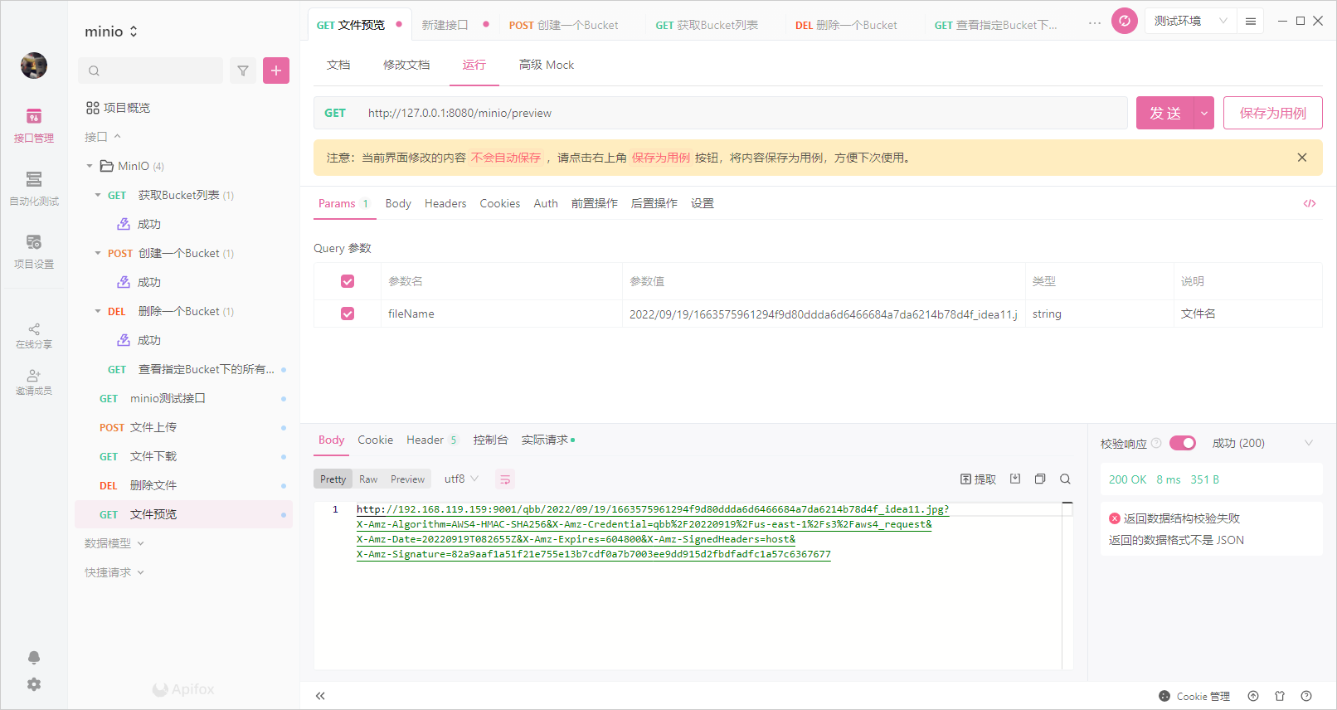
Task: Click the fileName parameter value cell
Action: coord(824,314)
